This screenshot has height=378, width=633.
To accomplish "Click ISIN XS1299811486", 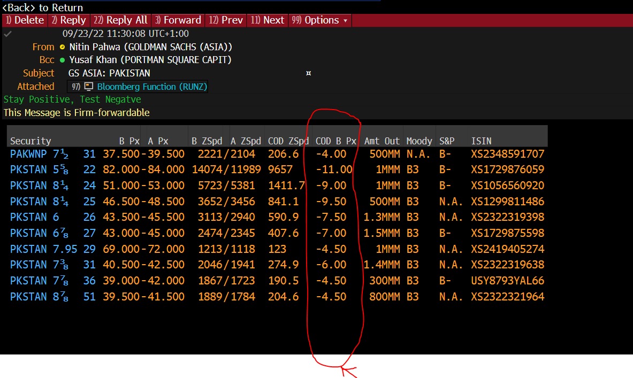I will click(x=507, y=202).
